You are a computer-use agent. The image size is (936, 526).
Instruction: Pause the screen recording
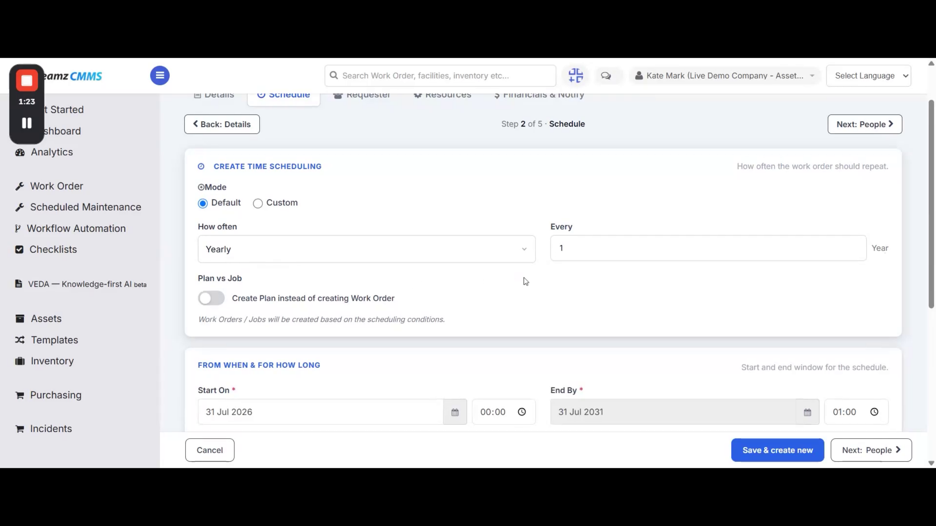pyautogui.click(x=27, y=123)
